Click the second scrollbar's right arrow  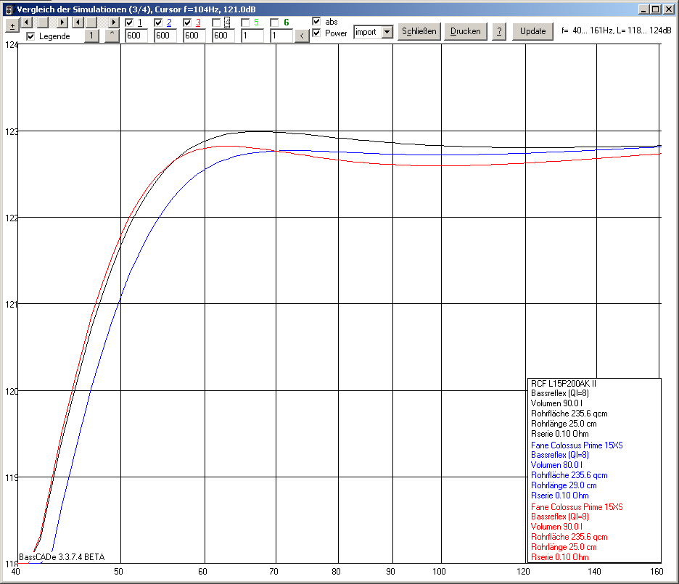coord(113,22)
